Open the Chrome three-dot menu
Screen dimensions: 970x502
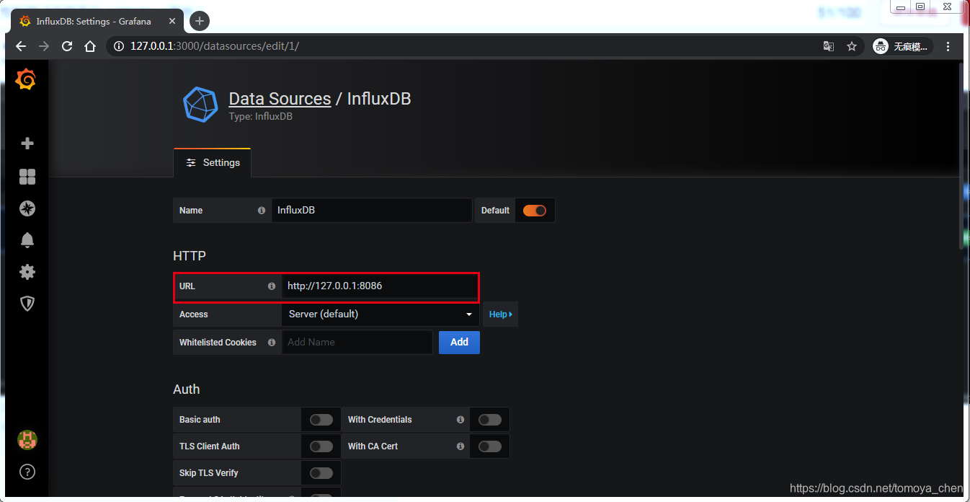point(948,46)
